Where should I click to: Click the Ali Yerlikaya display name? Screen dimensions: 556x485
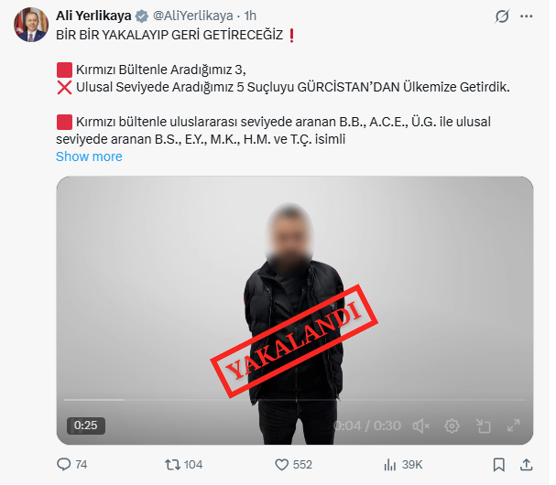[93, 16]
